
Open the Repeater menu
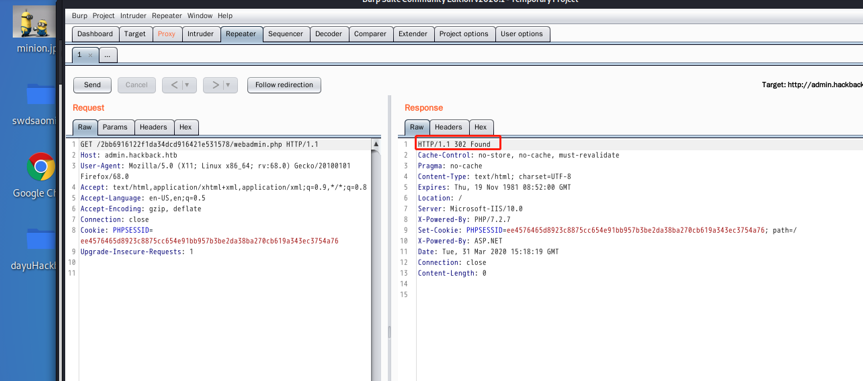click(x=167, y=15)
